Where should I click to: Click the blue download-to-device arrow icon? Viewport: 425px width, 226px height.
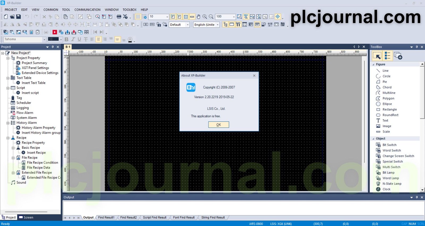(x=67, y=32)
